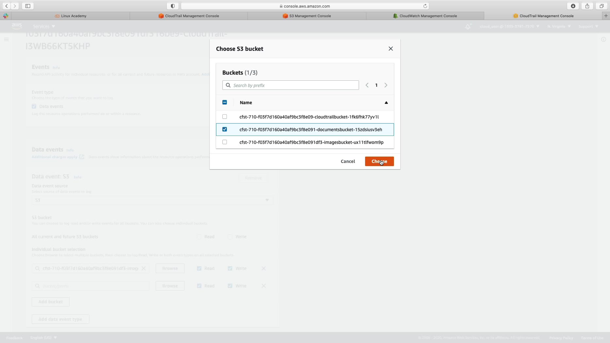Open the N. Virginia region selector

tap(559, 26)
